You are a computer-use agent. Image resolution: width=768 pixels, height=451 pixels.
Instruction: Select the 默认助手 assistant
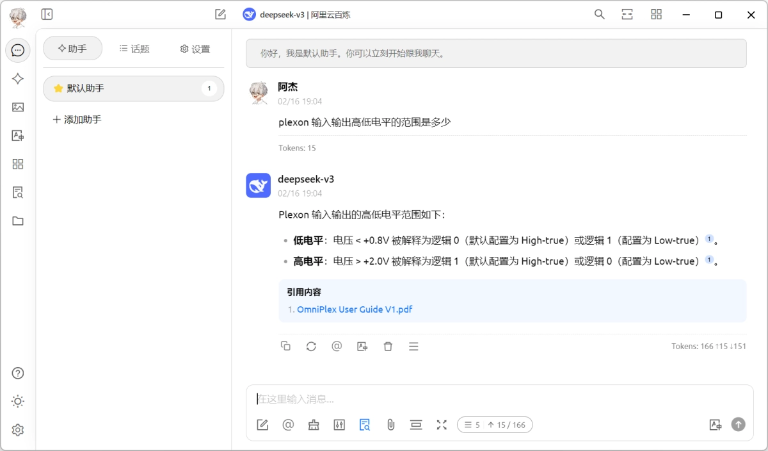click(x=134, y=88)
